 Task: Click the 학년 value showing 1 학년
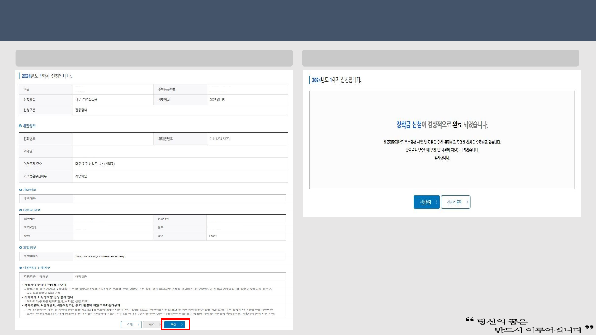[213, 236]
